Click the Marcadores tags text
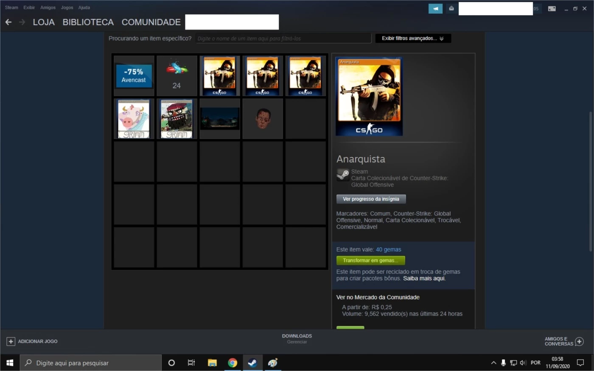594x371 pixels. tap(398, 220)
